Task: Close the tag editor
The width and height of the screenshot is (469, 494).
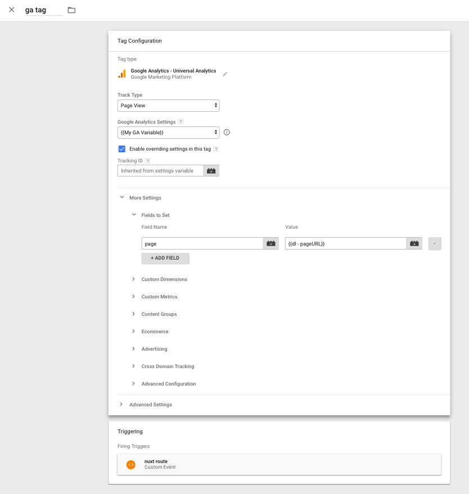Action: (12, 10)
